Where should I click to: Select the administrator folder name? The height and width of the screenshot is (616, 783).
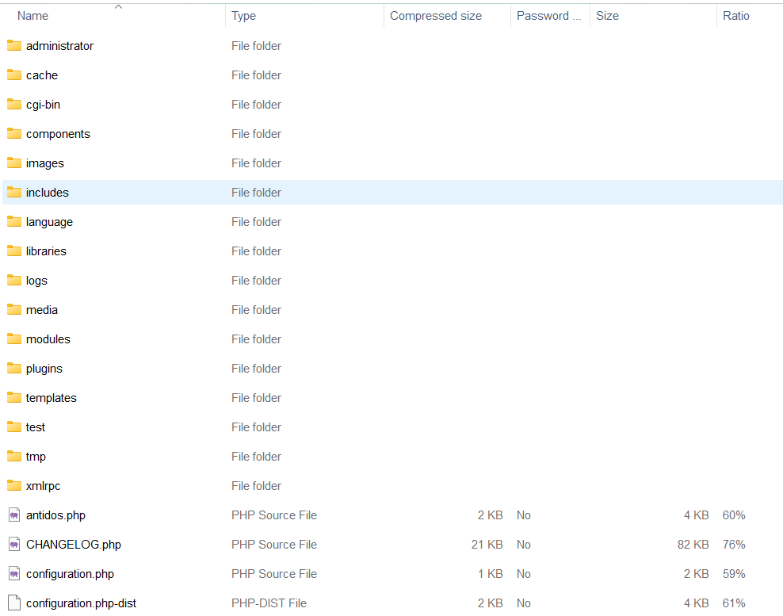(60, 46)
